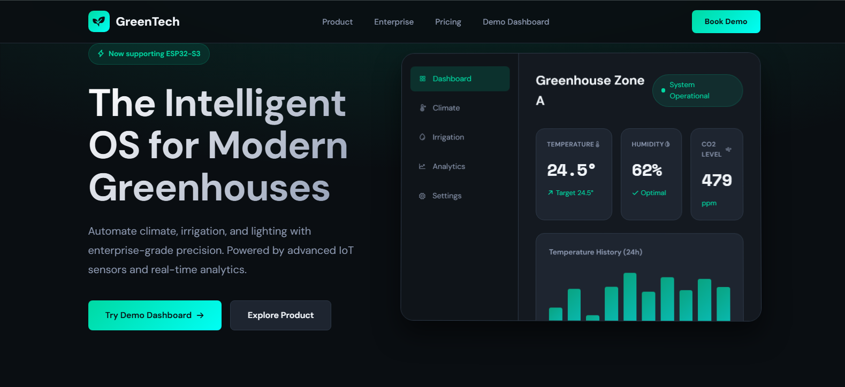This screenshot has width=845, height=387.
Task: Open the Enterprise navigation link
Action: click(394, 22)
